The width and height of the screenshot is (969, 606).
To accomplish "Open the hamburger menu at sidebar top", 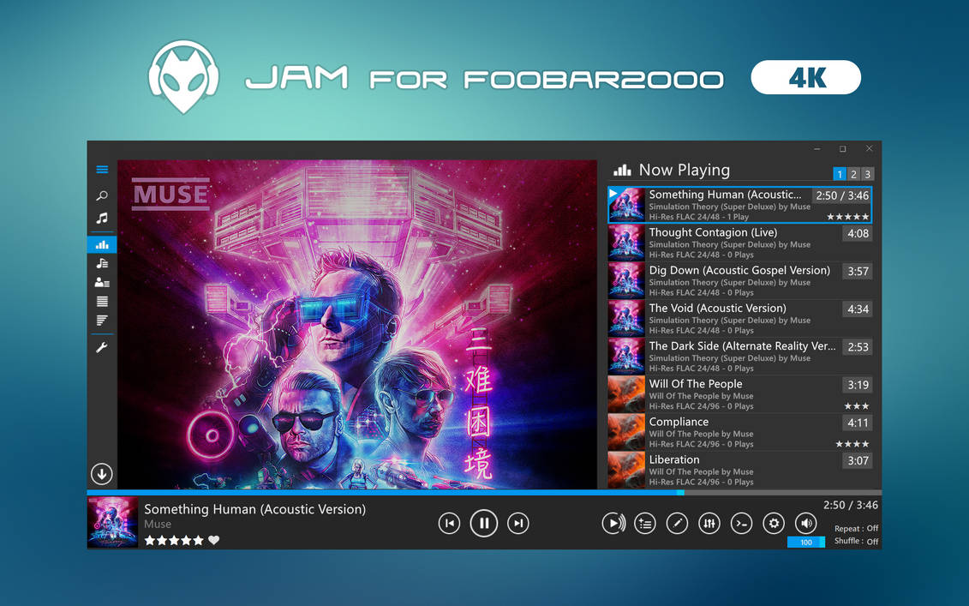I will [102, 169].
